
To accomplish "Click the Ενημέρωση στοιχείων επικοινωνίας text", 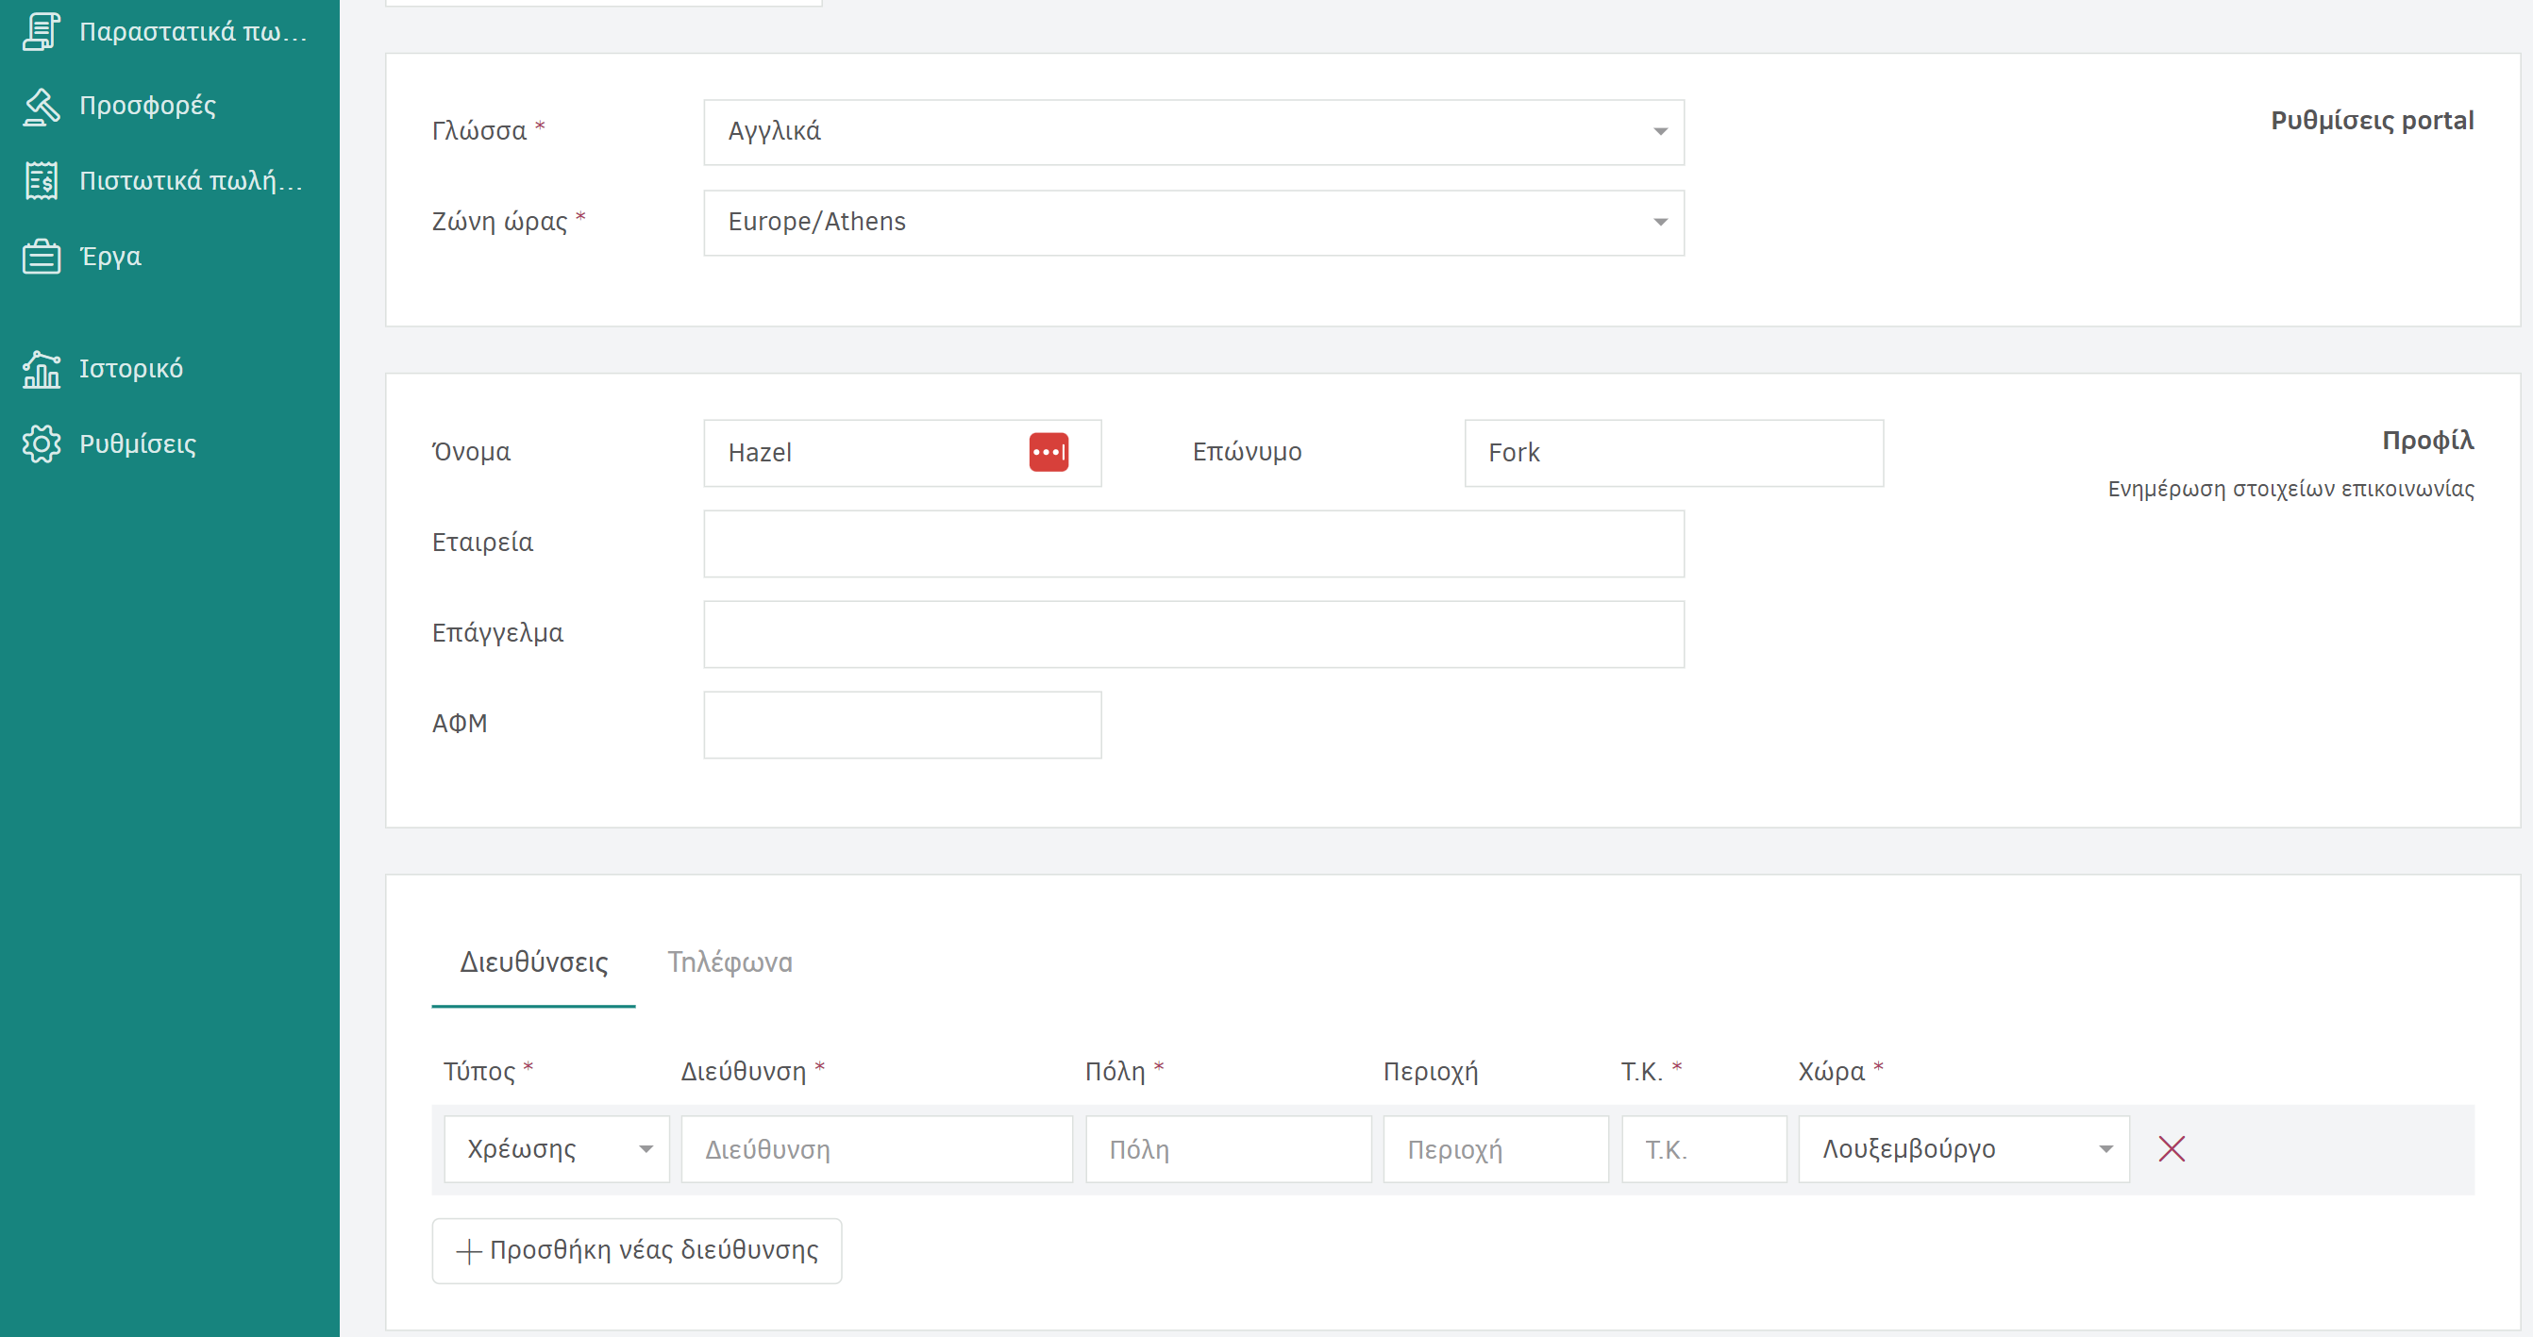I will (2291, 489).
